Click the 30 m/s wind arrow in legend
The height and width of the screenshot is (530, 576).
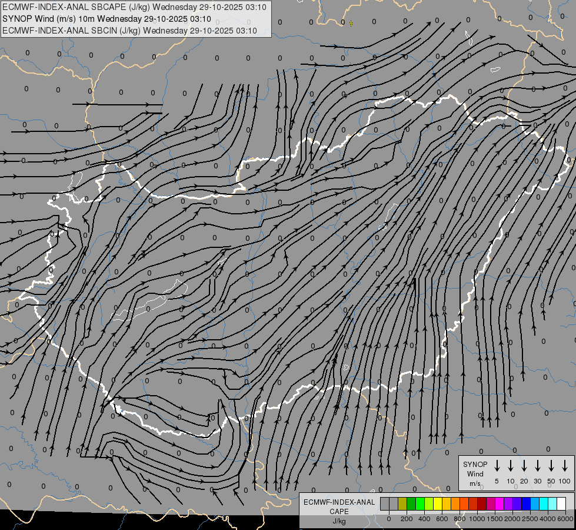pos(537,466)
